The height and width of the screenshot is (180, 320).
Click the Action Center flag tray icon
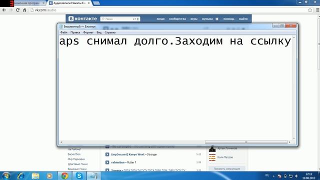pos(279,176)
